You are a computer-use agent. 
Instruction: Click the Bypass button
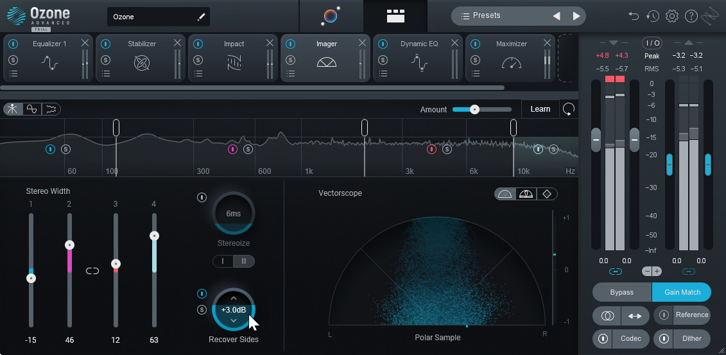click(x=622, y=292)
